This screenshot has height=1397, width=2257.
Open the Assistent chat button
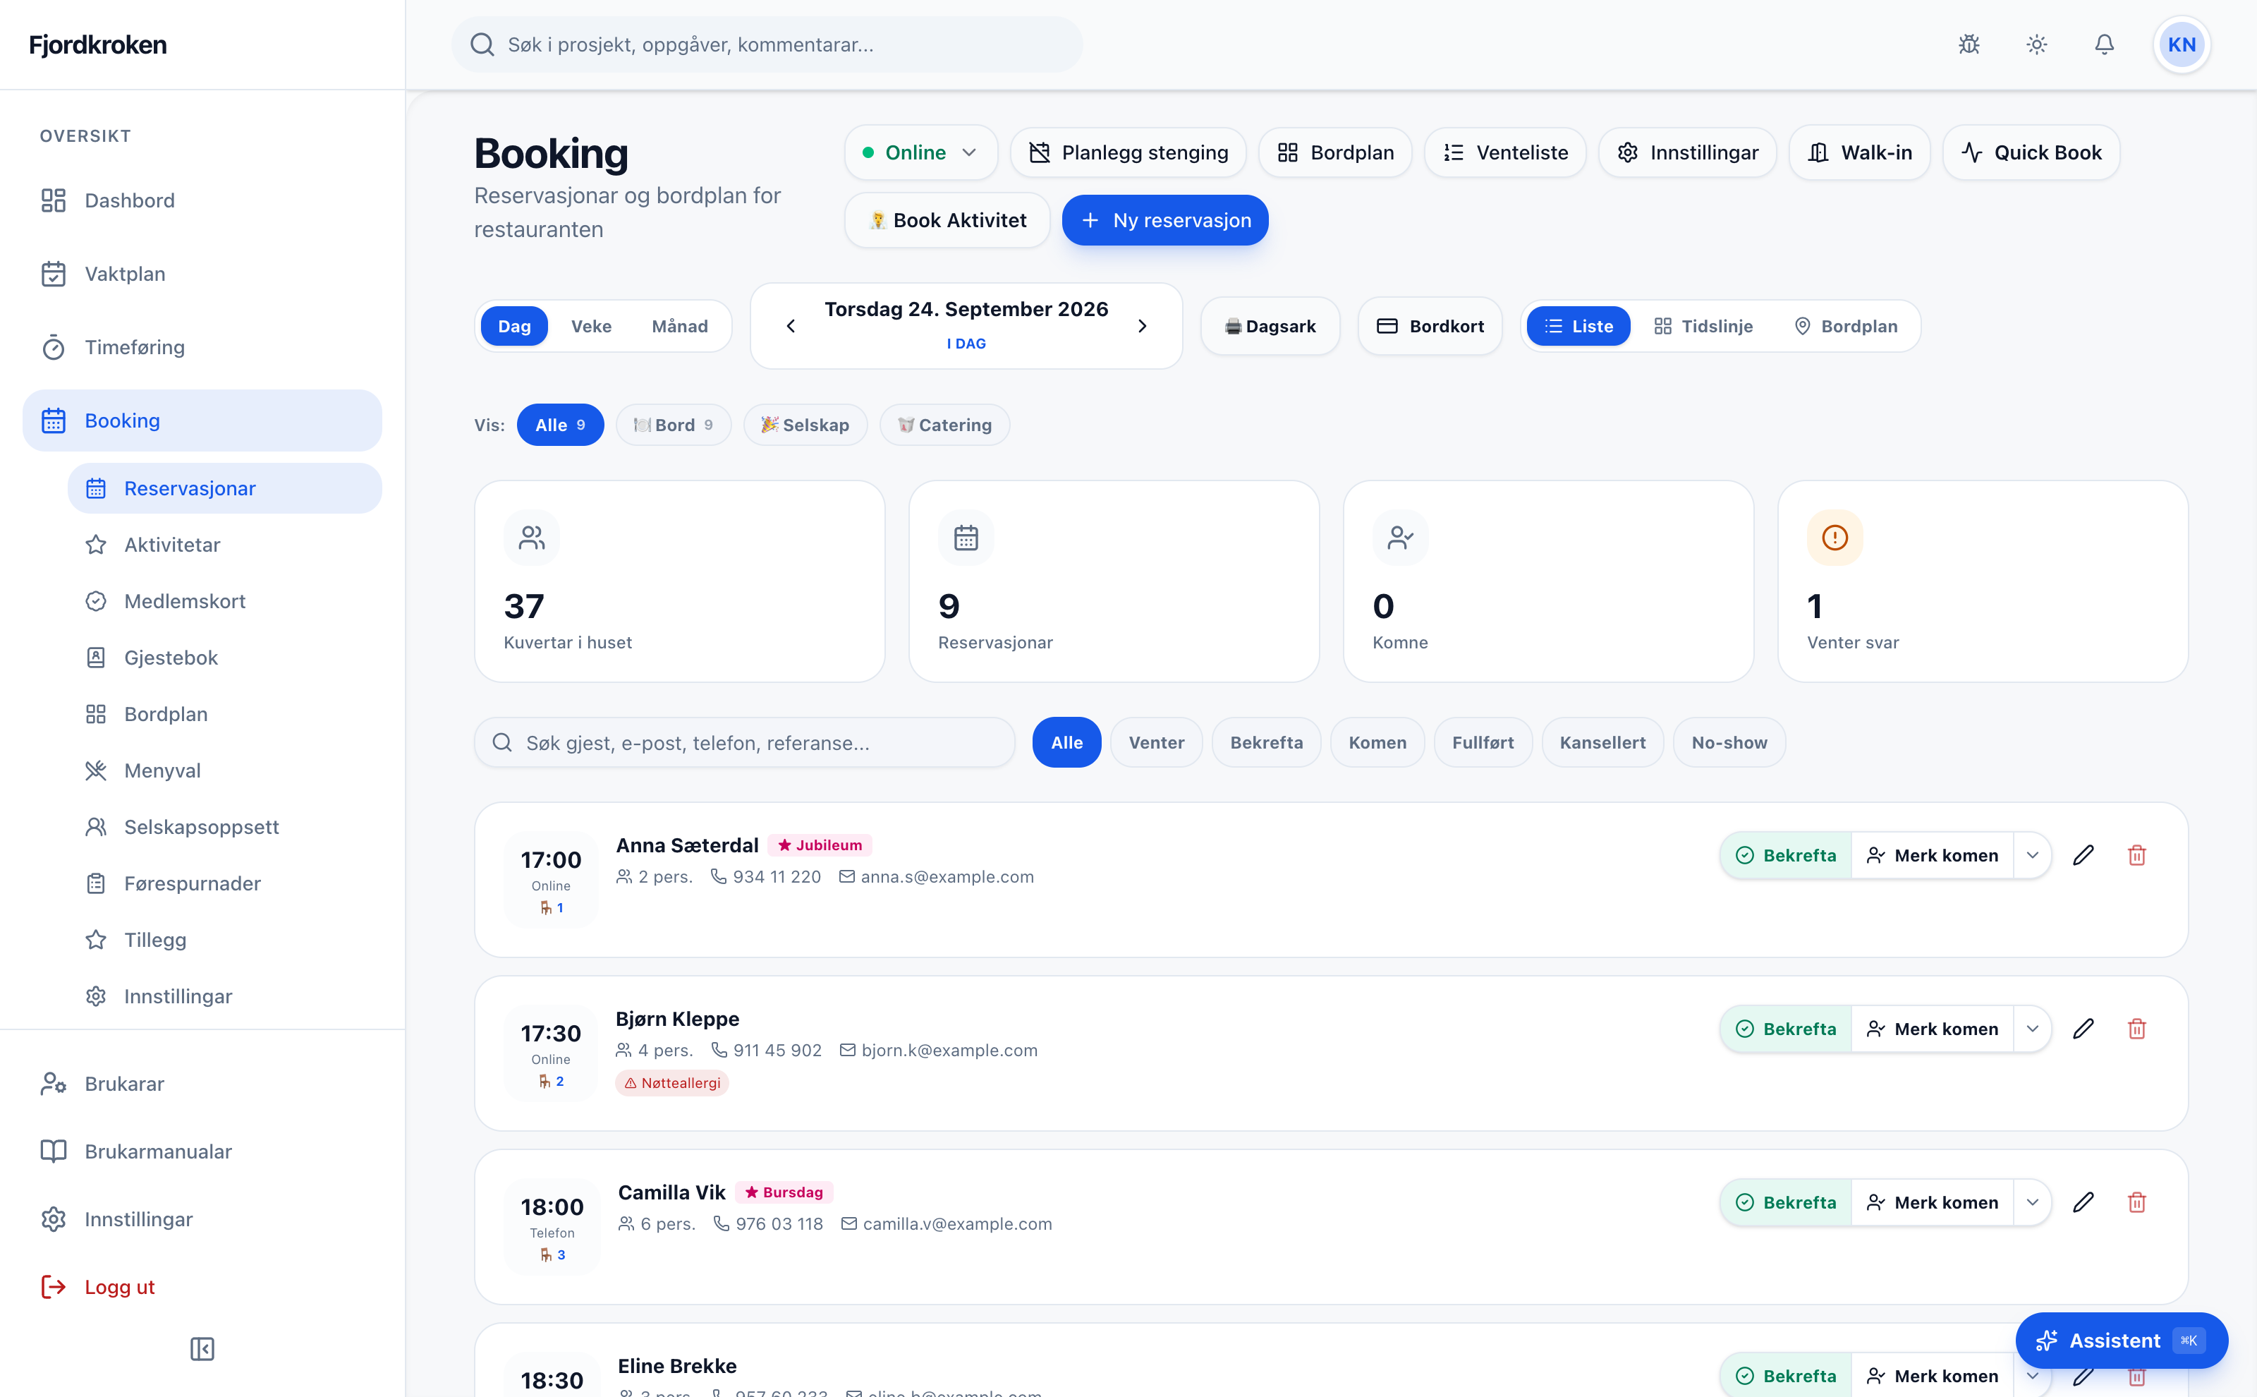pyautogui.click(x=2122, y=1340)
